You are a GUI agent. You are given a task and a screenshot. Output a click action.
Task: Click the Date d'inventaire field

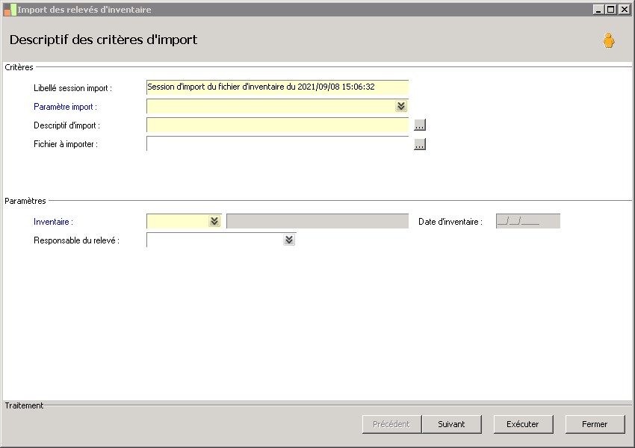tap(527, 222)
